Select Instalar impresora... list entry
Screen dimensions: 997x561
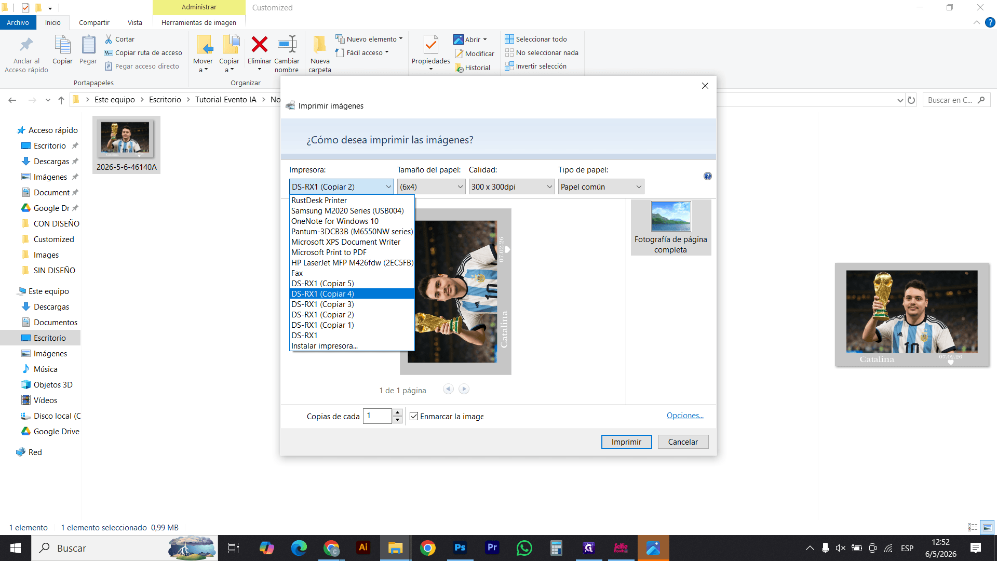(352, 345)
